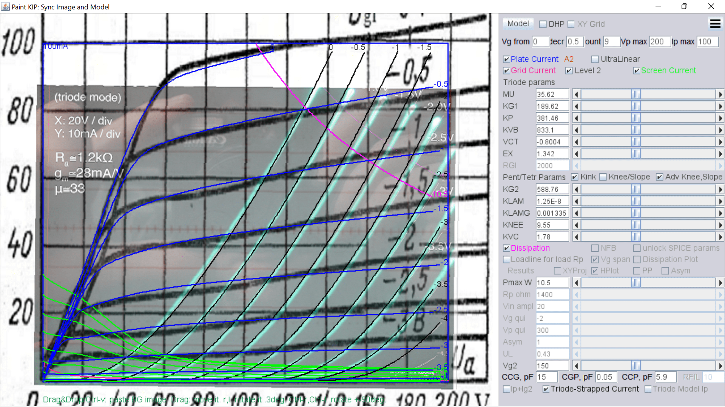Click Pmax W slider right arrow
Screen dimensions: 725x407
click(x=720, y=283)
